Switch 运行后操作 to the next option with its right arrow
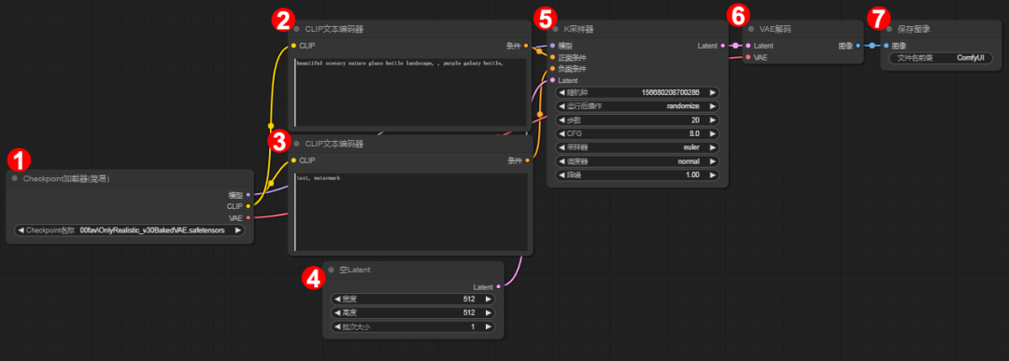 coord(712,106)
